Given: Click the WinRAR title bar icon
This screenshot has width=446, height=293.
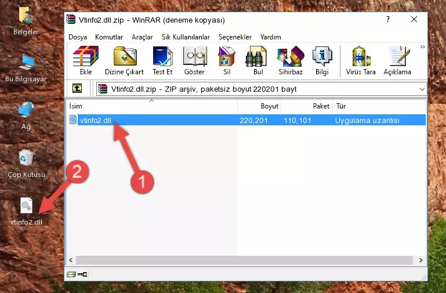Looking at the screenshot, I should coord(71,20).
